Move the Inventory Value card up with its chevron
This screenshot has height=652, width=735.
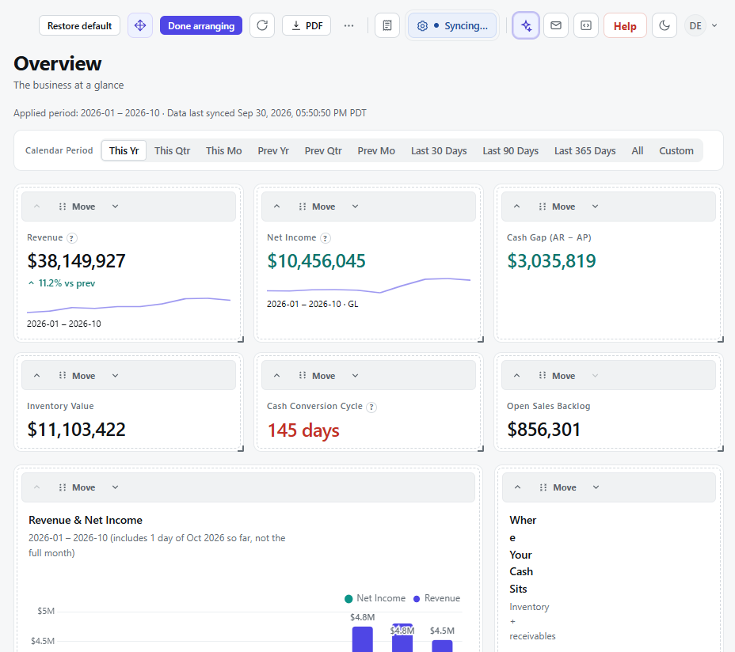pos(36,376)
